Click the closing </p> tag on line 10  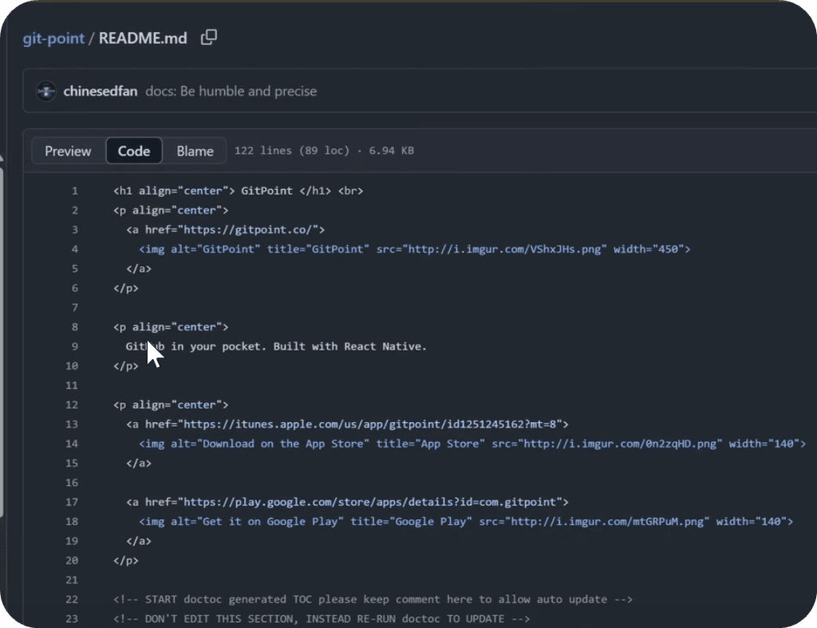[x=126, y=365]
